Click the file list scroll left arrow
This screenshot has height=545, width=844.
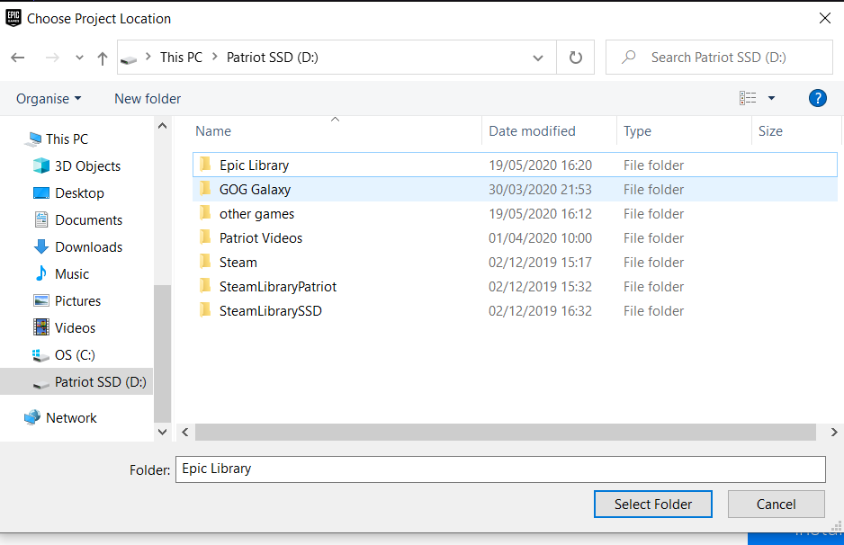[185, 432]
